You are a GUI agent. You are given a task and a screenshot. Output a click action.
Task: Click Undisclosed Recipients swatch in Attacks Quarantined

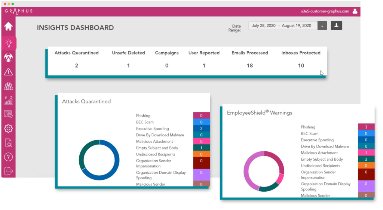(x=202, y=154)
